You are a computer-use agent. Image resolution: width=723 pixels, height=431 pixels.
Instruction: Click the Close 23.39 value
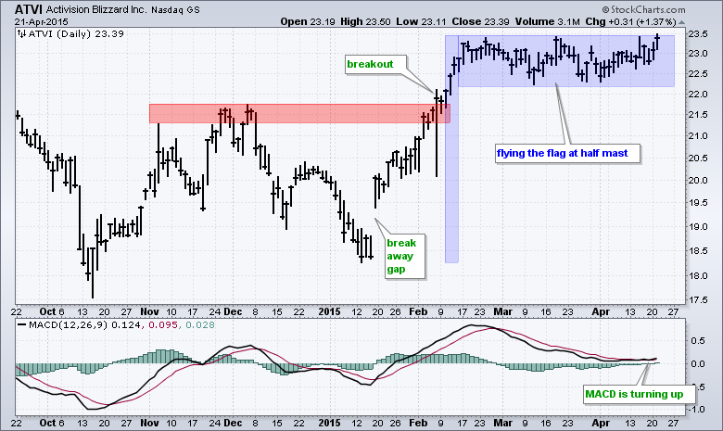point(480,21)
